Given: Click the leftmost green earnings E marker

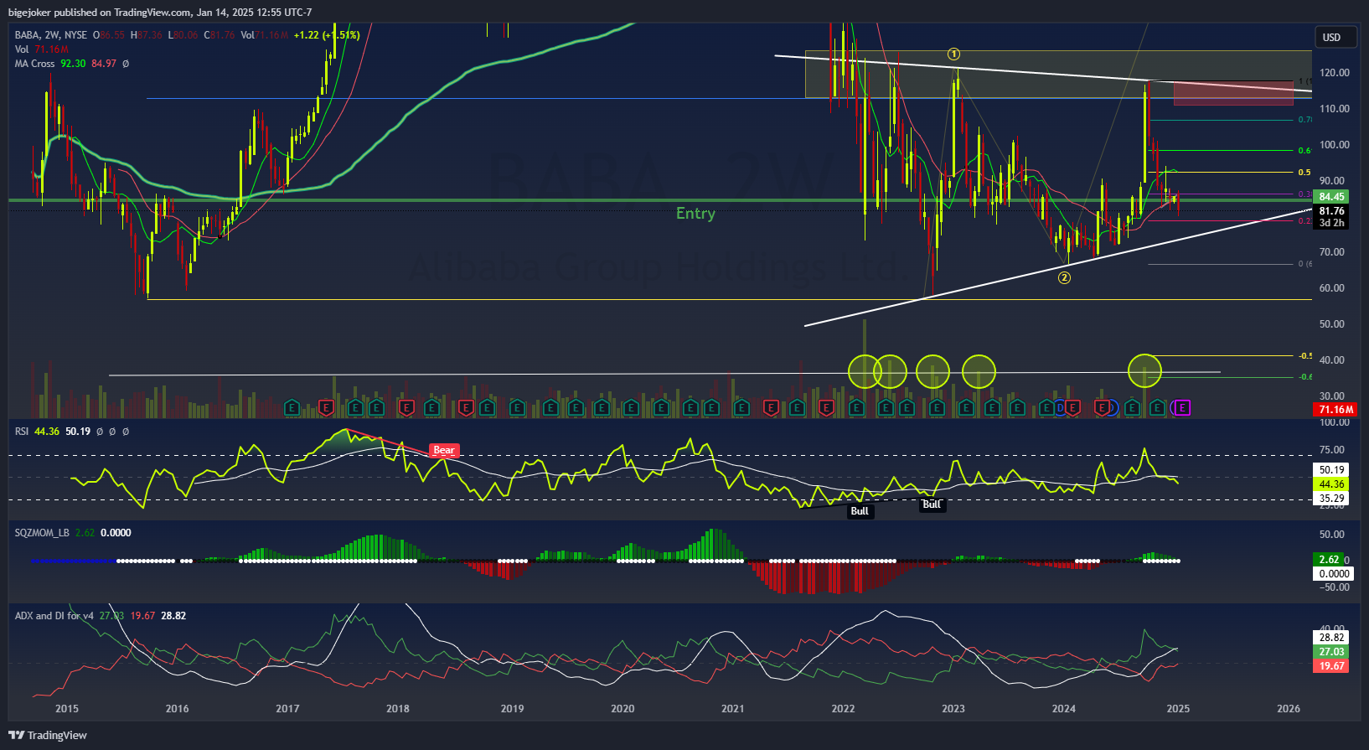Looking at the screenshot, I should 292,408.
